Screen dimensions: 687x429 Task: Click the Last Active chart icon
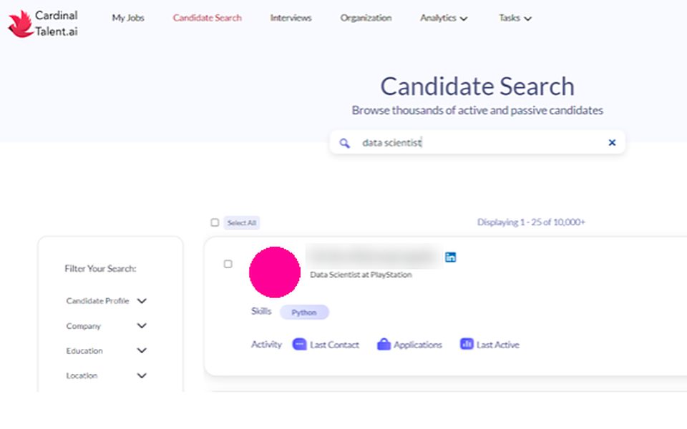(467, 344)
